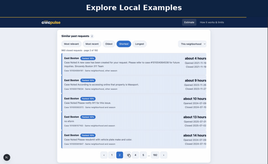Select the Longest sort filter

pos(139,44)
